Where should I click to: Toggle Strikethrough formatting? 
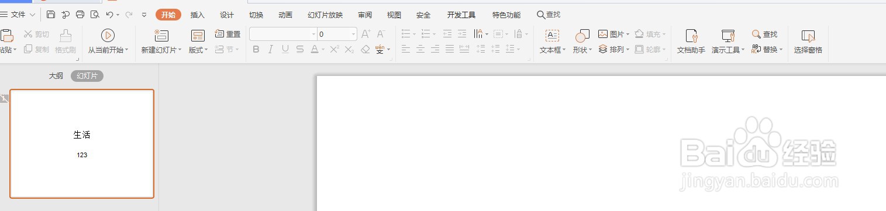[x=300, y=50]
